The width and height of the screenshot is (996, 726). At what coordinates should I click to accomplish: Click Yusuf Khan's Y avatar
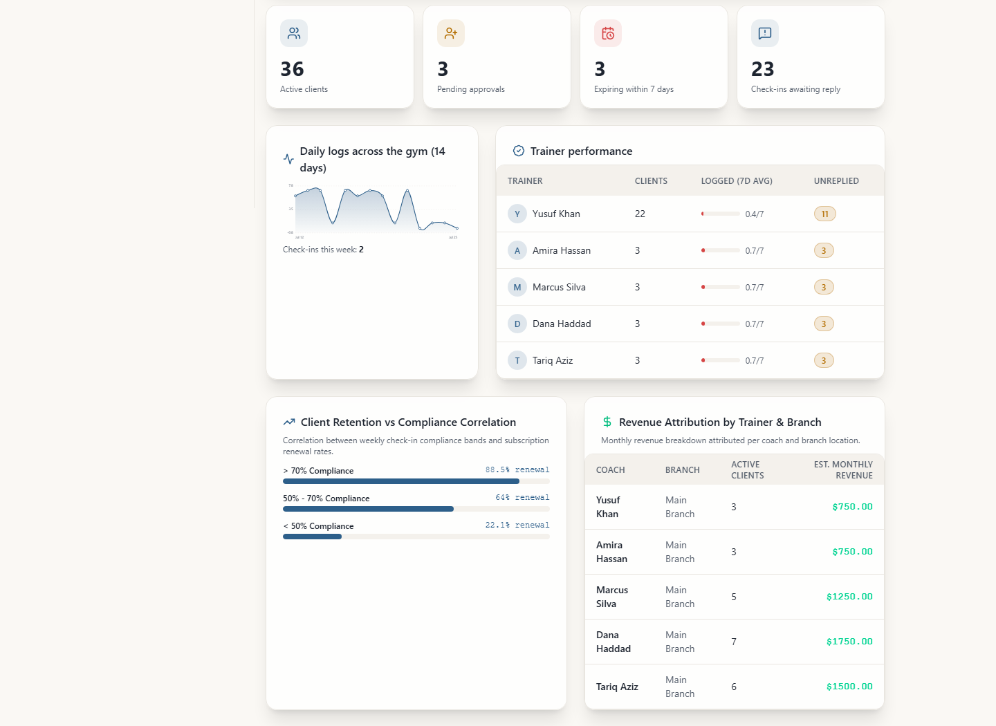pos(517,214)
